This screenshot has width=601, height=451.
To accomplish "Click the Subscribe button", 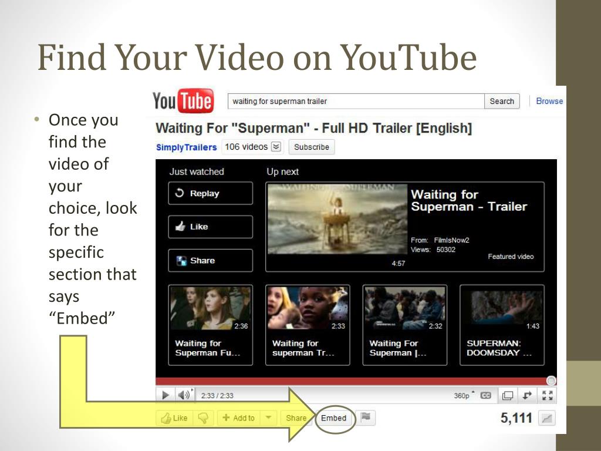I will click(312, 147).
